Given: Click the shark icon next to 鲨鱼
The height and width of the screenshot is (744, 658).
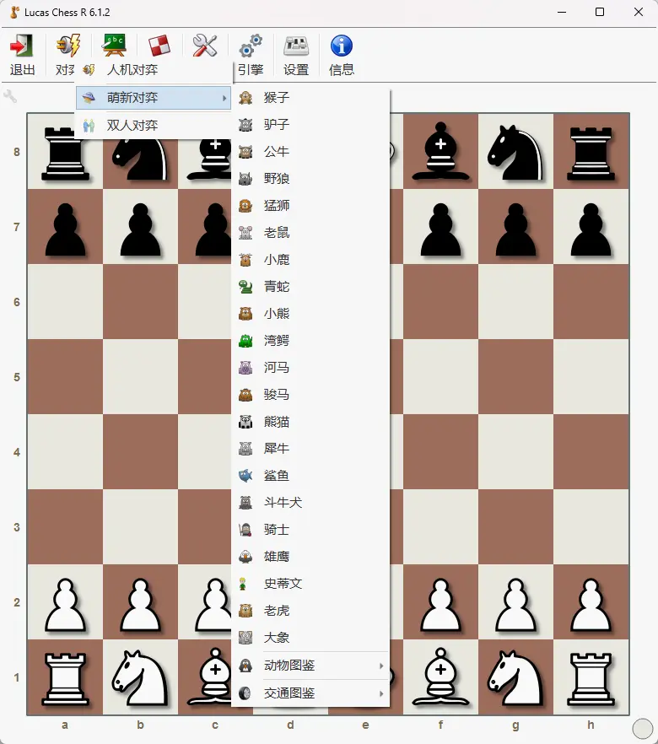Looking at the screenshot, I should [x=245, y=476].
